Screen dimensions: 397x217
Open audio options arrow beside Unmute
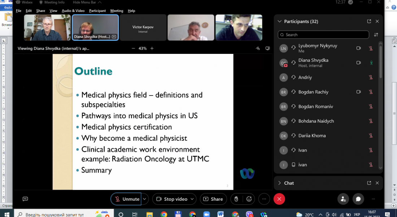[x=145, y=199]
